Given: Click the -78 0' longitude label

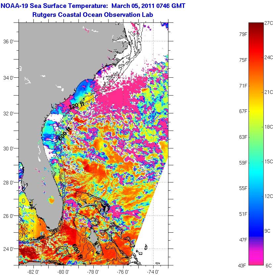Looking at the screenshot, I should (93, 272).
